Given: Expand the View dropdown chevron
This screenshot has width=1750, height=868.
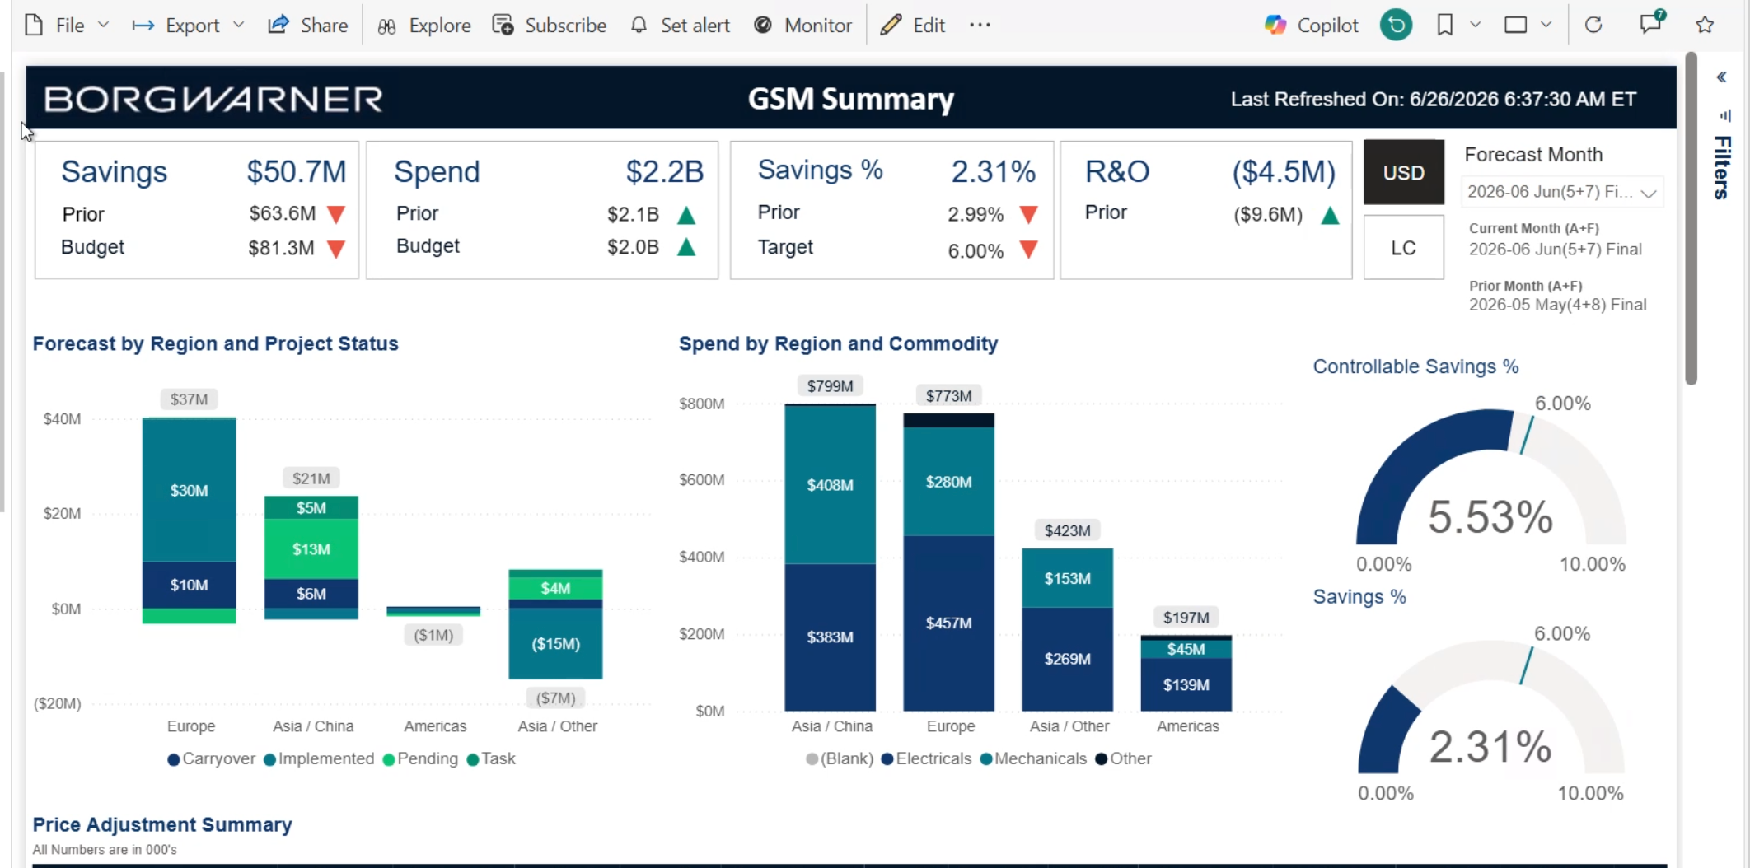Looking at the screenshot, I should click(1546, 26).
